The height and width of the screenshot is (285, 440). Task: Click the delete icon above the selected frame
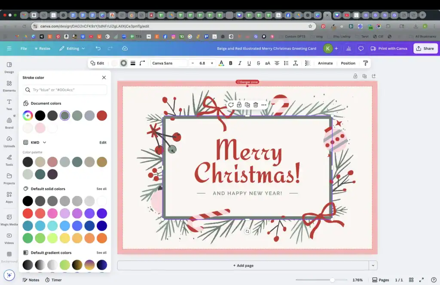pos(256,104)
